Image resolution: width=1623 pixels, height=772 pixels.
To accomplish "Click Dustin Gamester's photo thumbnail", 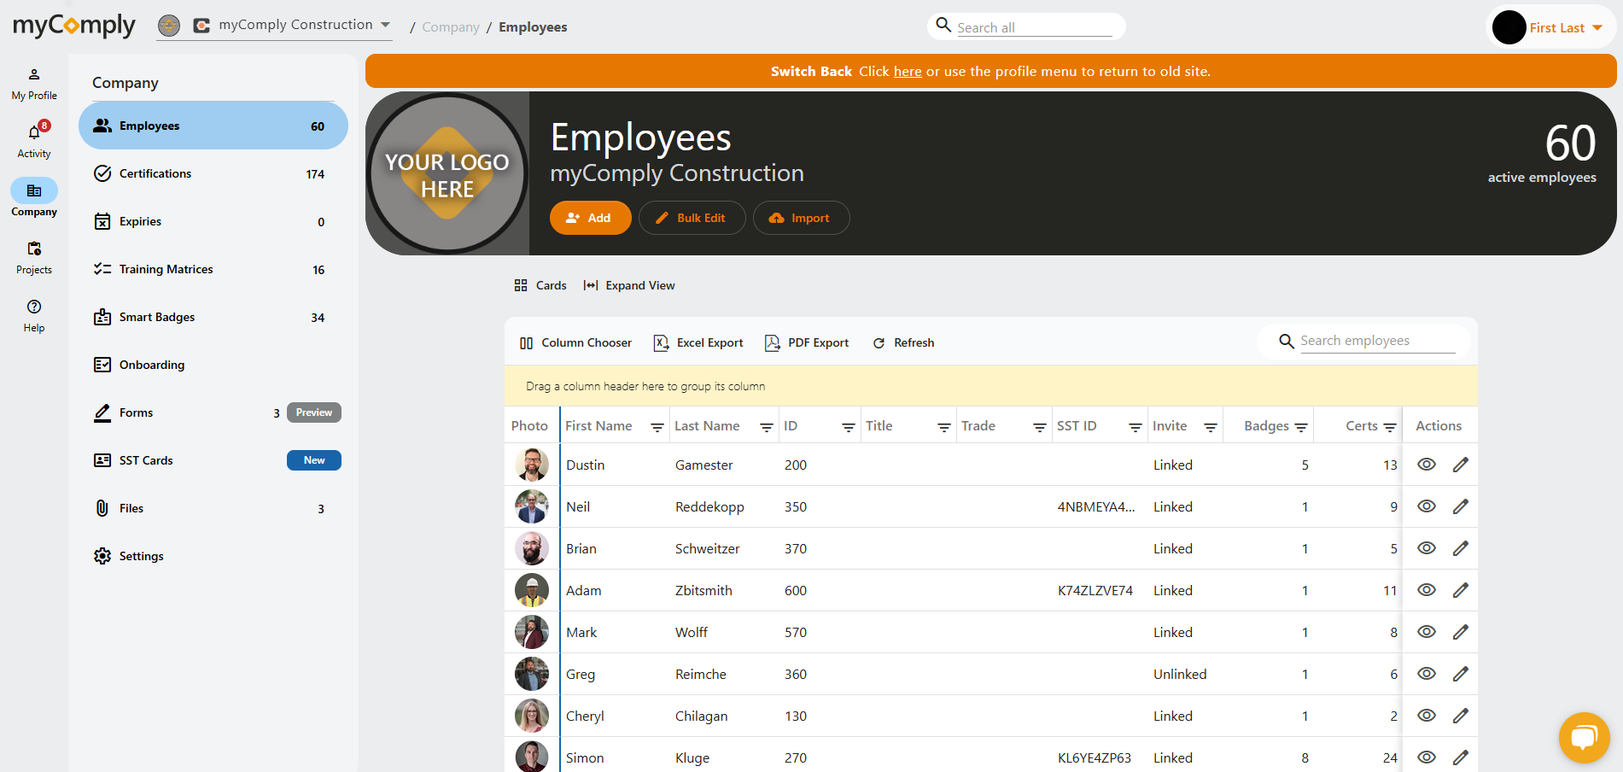I will coord(532,465).
